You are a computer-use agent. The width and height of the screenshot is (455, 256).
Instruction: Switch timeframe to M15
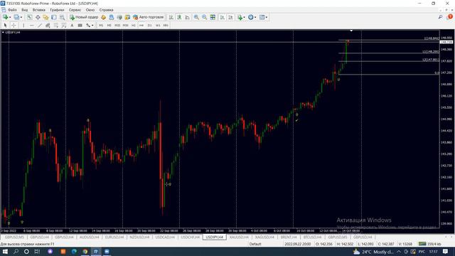117,26
